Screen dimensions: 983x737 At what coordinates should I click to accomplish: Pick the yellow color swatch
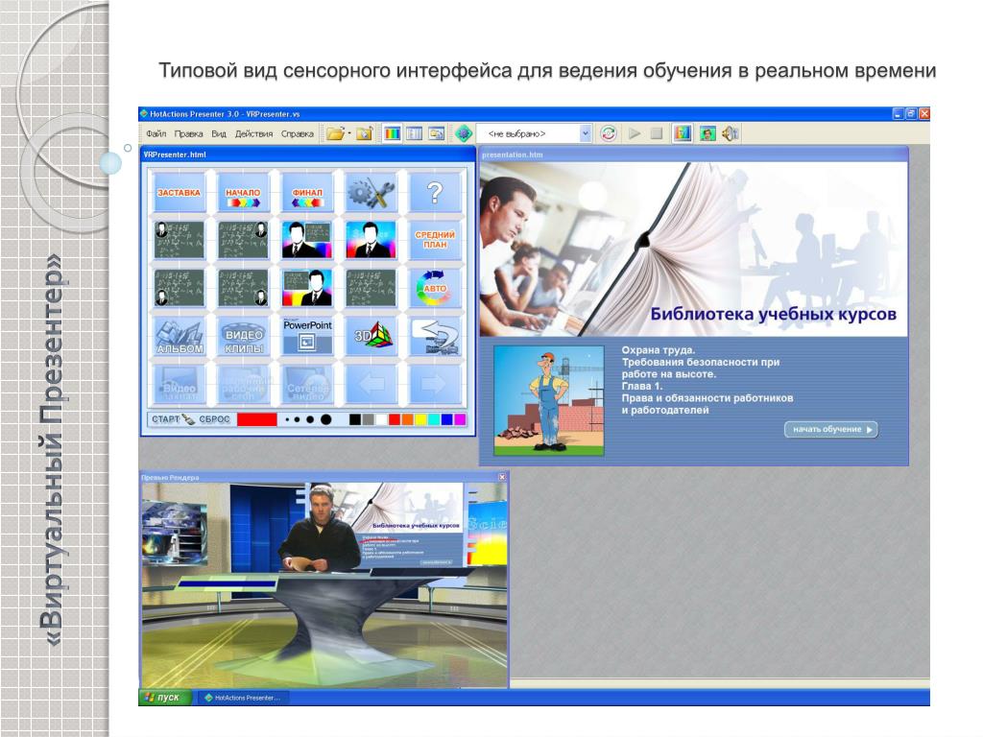click(420, 419)
